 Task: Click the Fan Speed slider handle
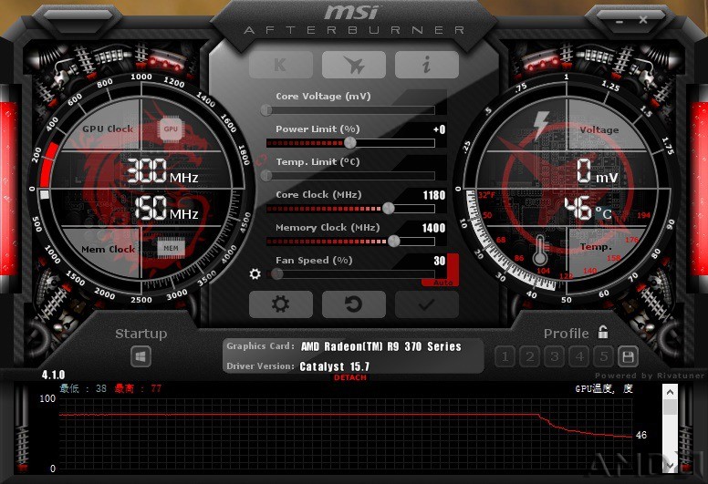coord(277,273)
